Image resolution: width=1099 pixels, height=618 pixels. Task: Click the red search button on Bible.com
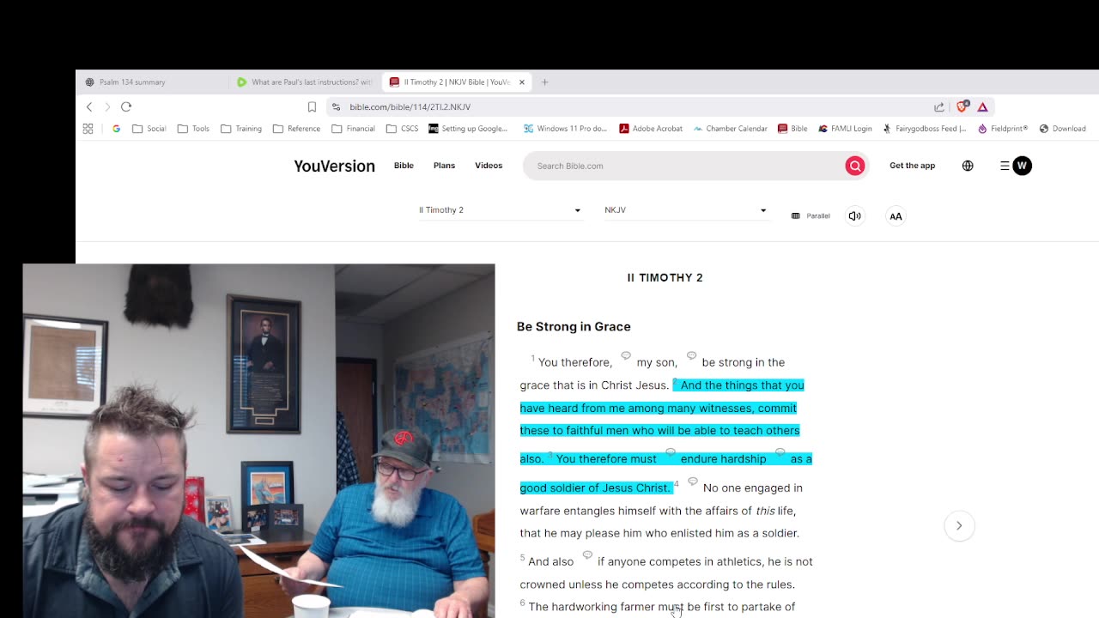(854, 166)
